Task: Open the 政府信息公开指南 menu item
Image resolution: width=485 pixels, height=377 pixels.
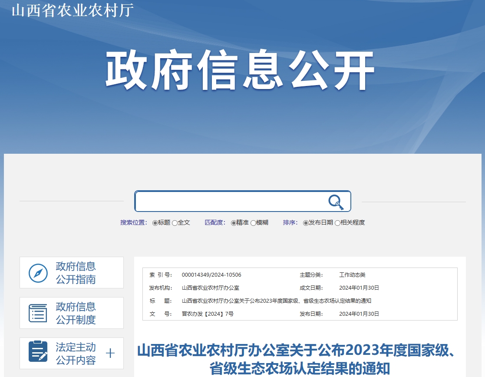Action: [x=76, y=273]
